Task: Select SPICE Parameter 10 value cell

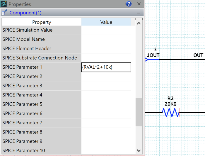Action: tap(106, 150)
